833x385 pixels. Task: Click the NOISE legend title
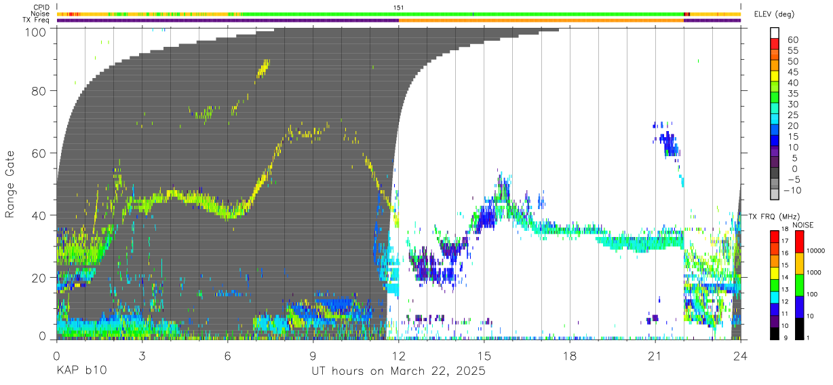coord(803,225)
